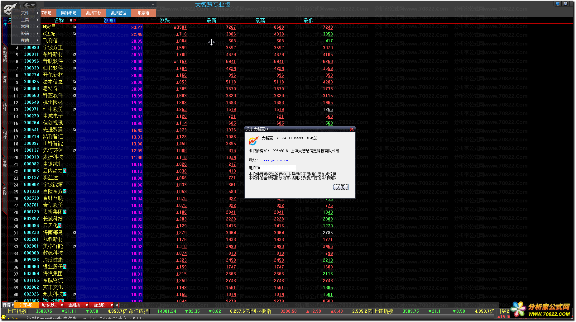Click the blue 'A' font icon
Image resolution: width=576 pixels, height=322 pixels.
click(x=565, y=4)
